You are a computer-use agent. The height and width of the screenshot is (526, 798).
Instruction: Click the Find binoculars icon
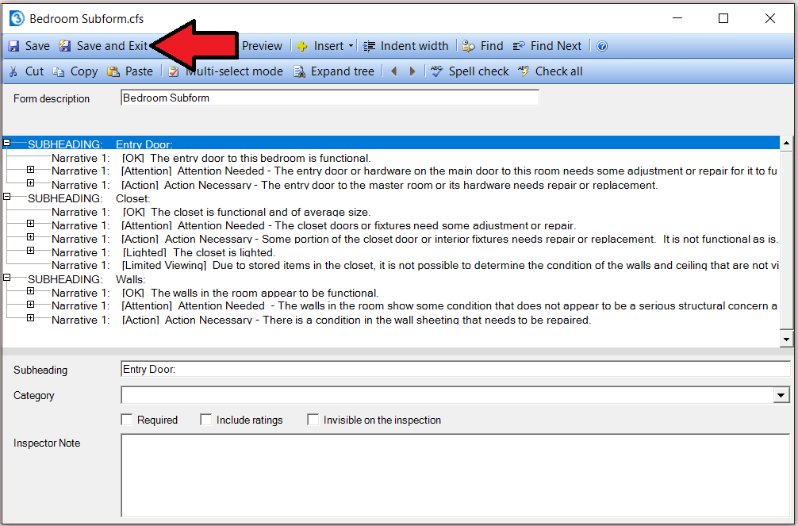(x=468, y=46)
